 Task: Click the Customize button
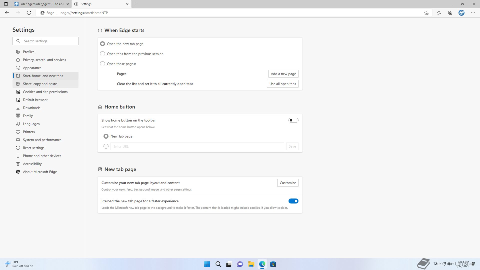tap(288, 183)
